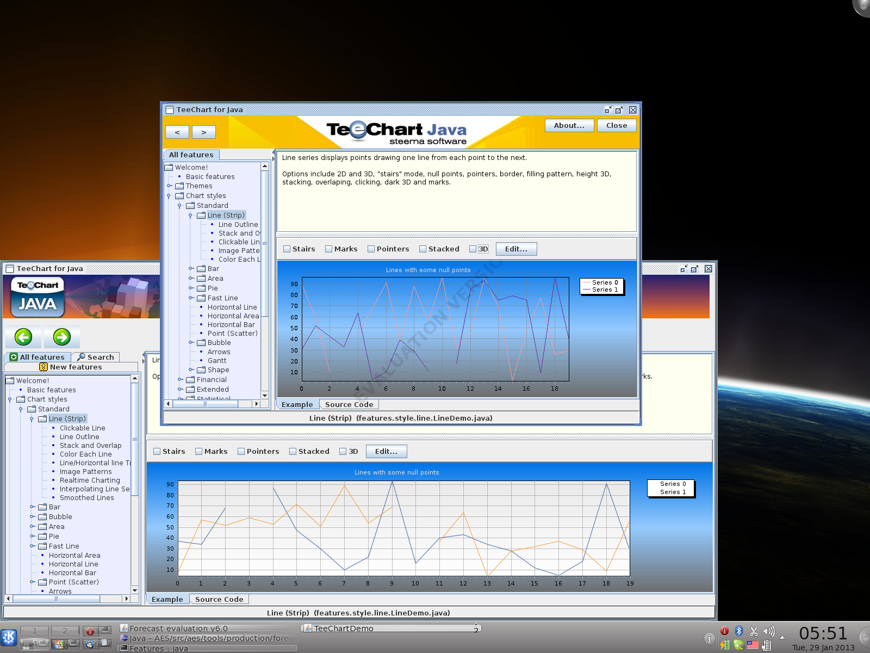Open the front TeeChart window menu icon
This screenshot has height=653, width=870.
pyautogui.click(x=170, y=109)
